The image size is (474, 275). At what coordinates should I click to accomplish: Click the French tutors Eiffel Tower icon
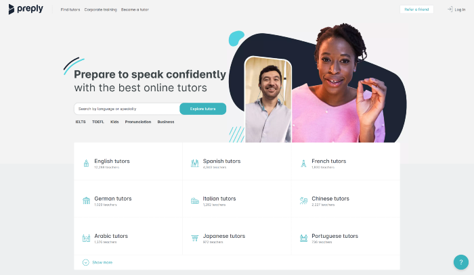[303, 163]
